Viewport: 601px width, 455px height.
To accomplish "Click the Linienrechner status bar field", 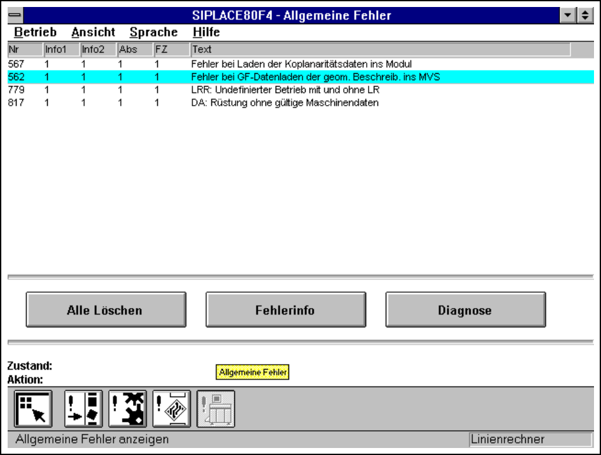I will pyautogui.click(x=530, y=439).
